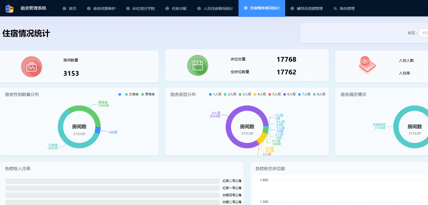Screen dimensions: 428x205
Task: Open the 校区 dropdown selector
Action: coord(423,33)
